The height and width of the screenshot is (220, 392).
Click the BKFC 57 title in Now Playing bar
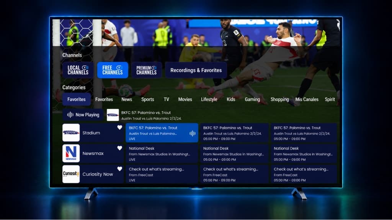pos(146,112)
